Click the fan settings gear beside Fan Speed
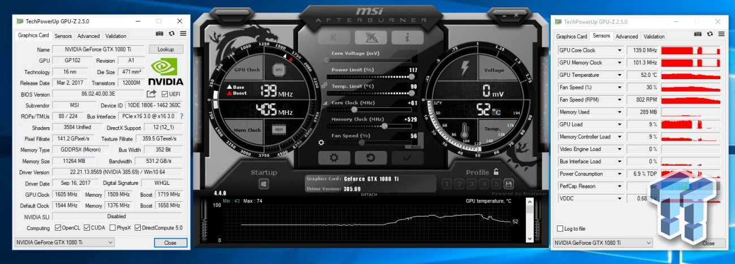735x264 pixels. 321,143
